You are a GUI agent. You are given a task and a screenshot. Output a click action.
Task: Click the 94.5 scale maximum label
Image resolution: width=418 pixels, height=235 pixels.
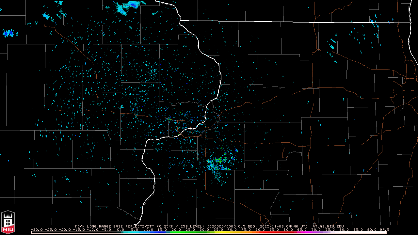point(384,230)
